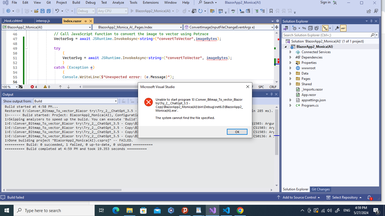The width and height of the screenshot is (385, 216).
Task: Click the Windows search box in the taskbar
Action: tap(54, 210)
